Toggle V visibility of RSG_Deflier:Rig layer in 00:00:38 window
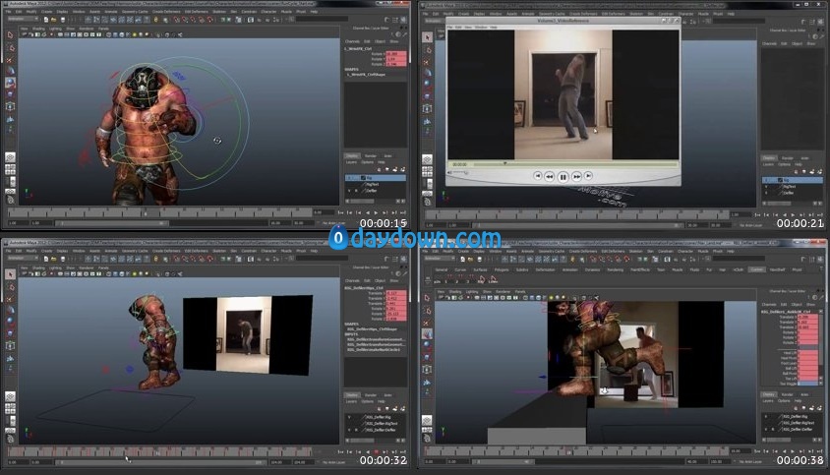830x475 pixels. (x=766, y=417)
